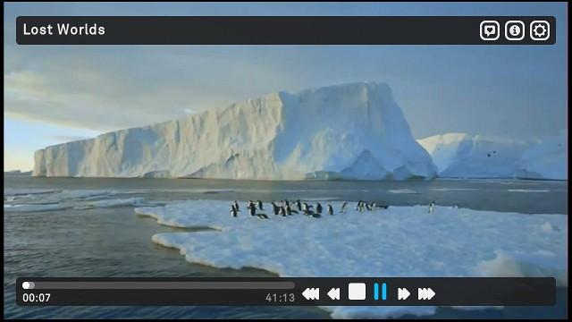Open the settings gear icon
572x322 pixels.
pos(540,30)
